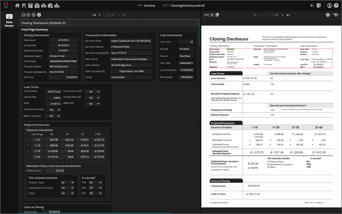
Task: Open Data Viewer keyboard icon
Action: pos(9,17)
